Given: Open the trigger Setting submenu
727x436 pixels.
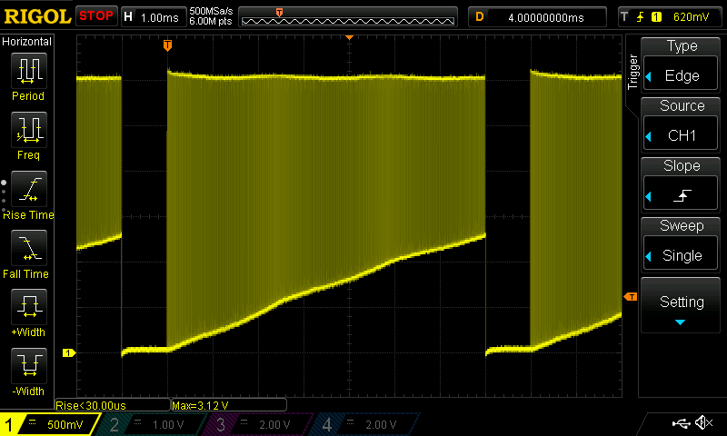Looking at the screenshot, I should 682,306.
